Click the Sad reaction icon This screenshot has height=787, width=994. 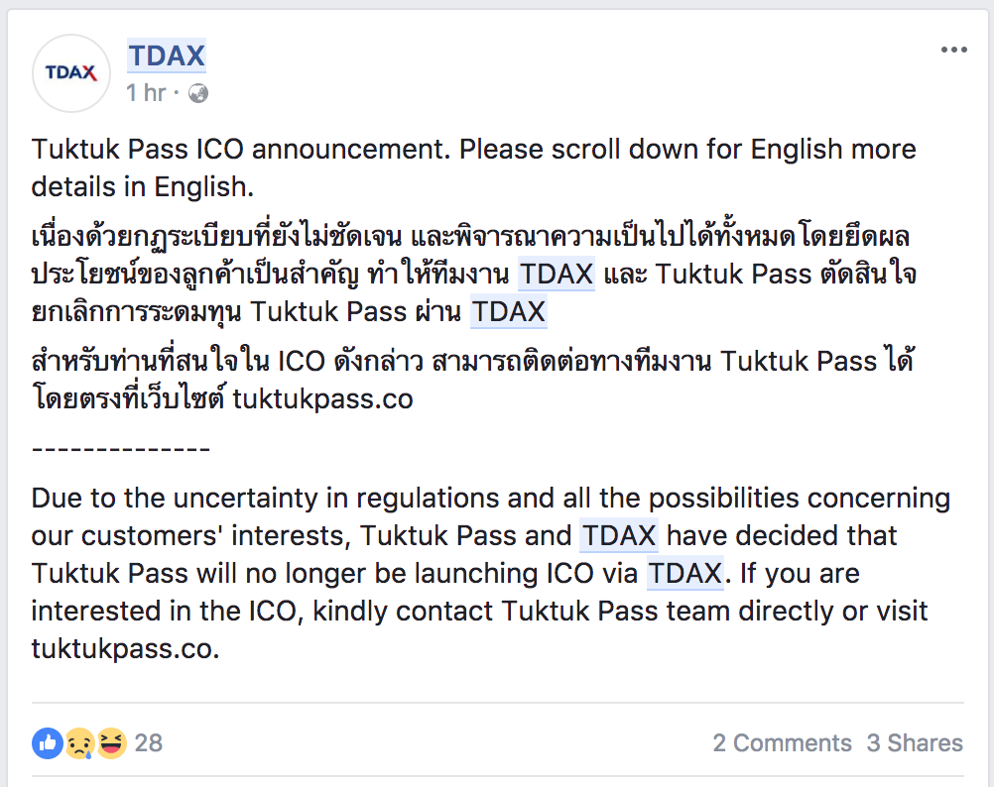coord(79,742)
